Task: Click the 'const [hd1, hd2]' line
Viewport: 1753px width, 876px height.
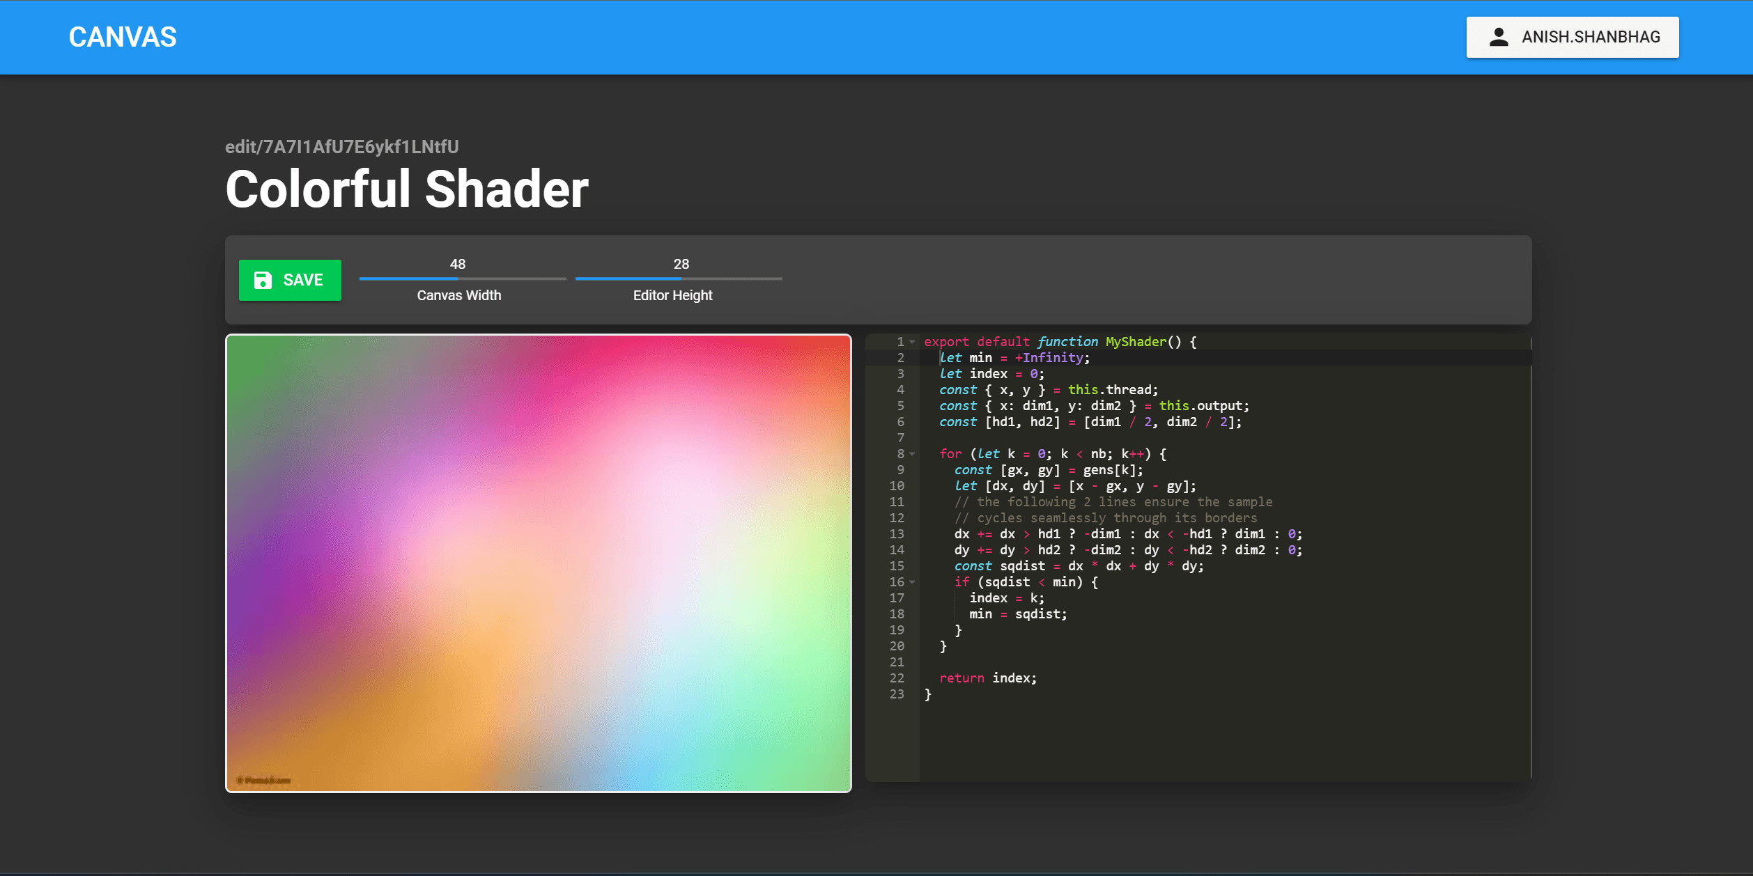Action: click(1090, 422)
